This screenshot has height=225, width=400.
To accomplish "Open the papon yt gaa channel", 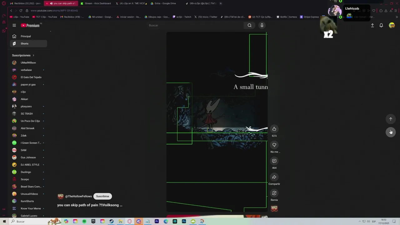I will pyautogui.click(x=28, y=84).
